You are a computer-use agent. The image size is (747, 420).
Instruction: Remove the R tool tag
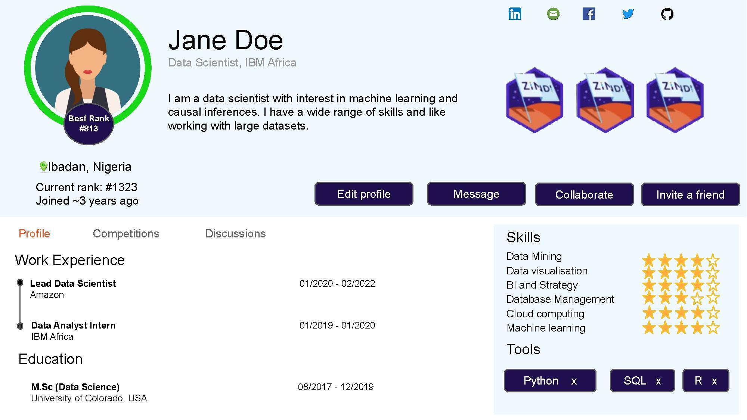pyautogui.click(x=714, y=381)
